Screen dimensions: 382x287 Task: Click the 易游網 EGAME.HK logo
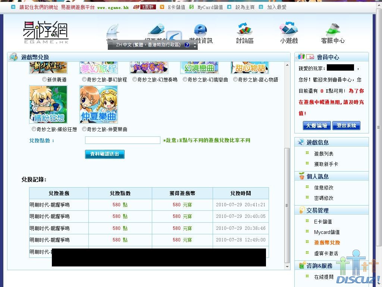[46, 32]
